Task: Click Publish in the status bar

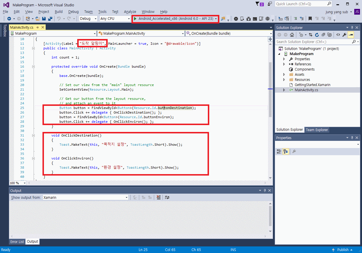Action: point(343,250)
